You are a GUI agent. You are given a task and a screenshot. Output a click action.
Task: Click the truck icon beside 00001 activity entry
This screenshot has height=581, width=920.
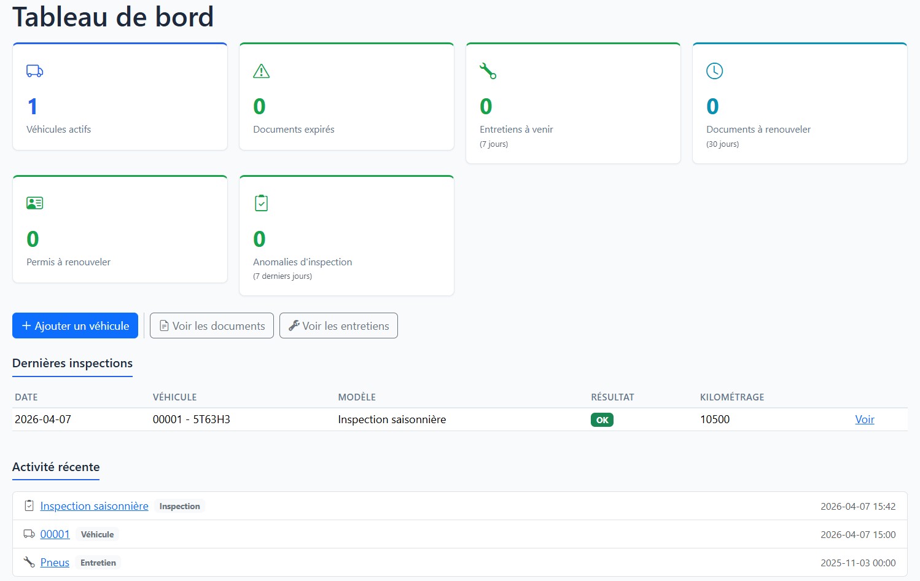pyautogui.click(x=29, y=534)
